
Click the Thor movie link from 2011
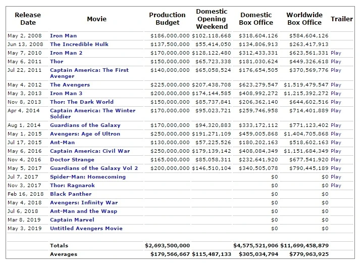click(57, 62)
